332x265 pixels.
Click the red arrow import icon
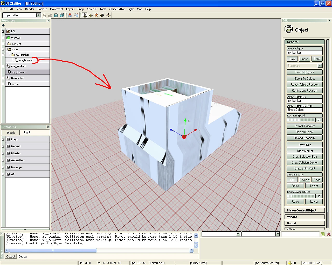pos(70,15)
